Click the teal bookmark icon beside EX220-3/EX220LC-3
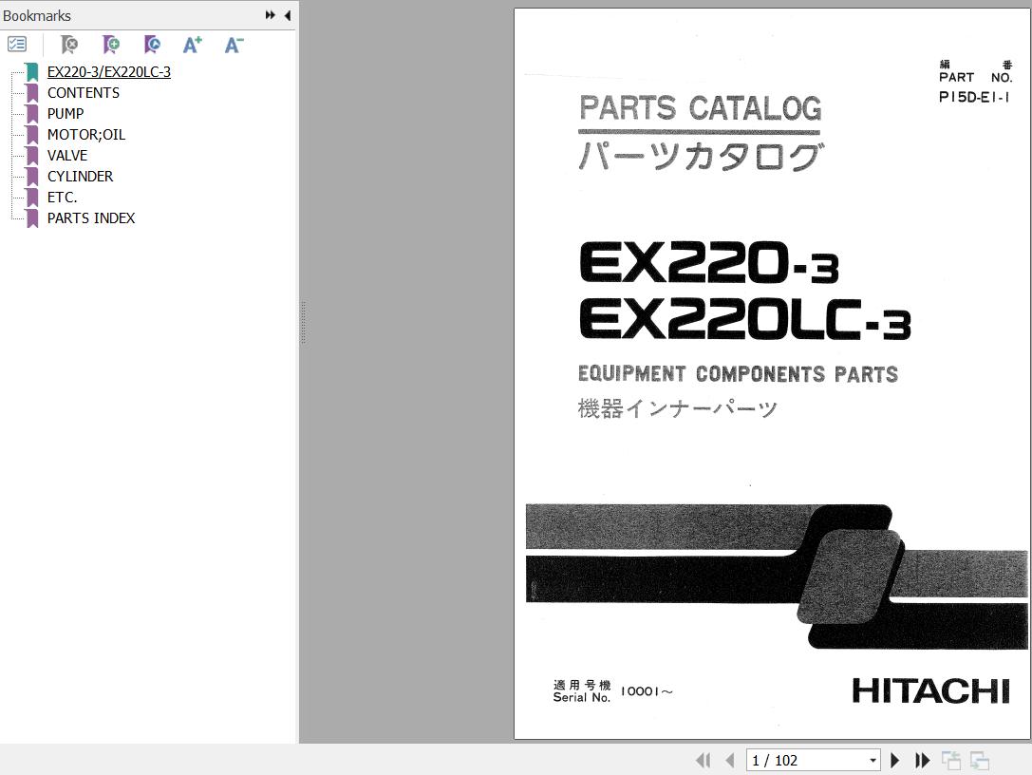This screenshot has width=1032, height=775. click(x=32, y=72)
